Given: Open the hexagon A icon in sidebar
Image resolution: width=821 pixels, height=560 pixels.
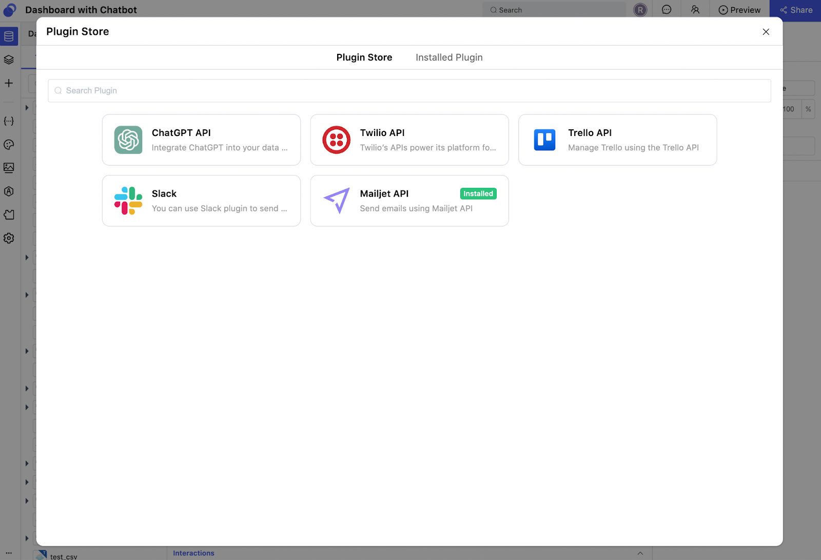Looking at the screenshot, I should coord(9,191).
